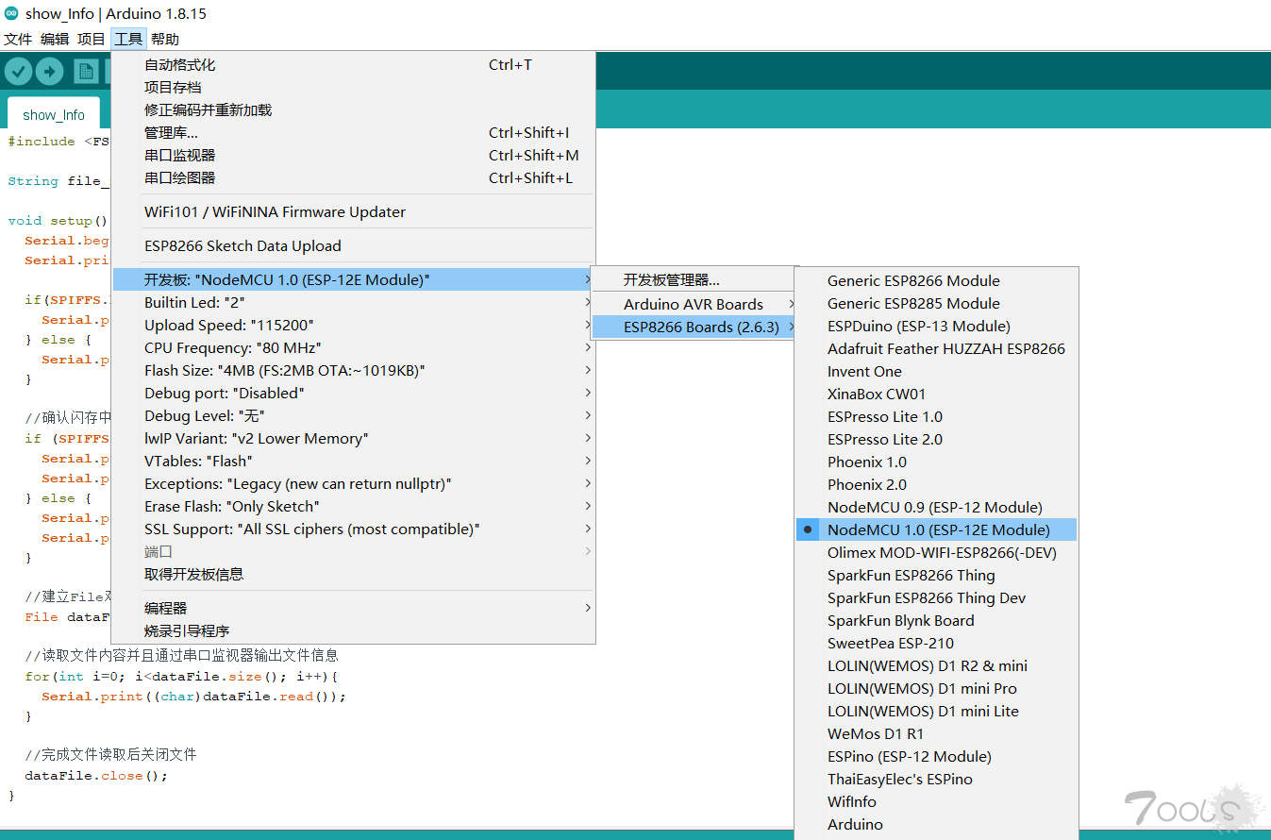
Task: Expand the 开发板 NodeMCU 1.0 submenu
Action: pos(353,280)
